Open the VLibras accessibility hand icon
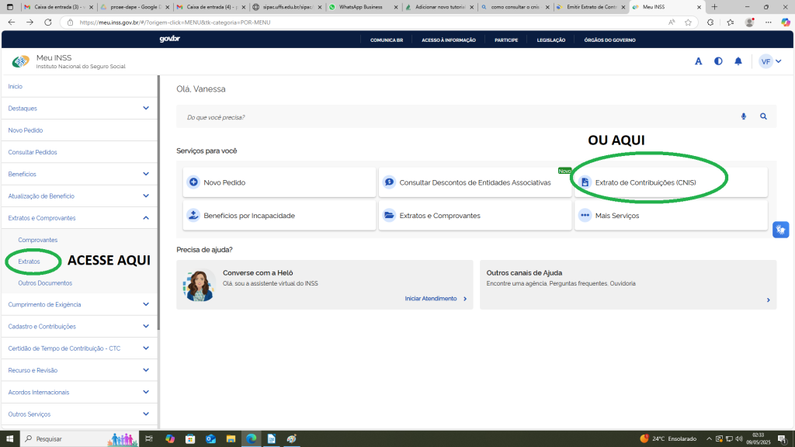The image size is (795, 447). click(780, 230)
